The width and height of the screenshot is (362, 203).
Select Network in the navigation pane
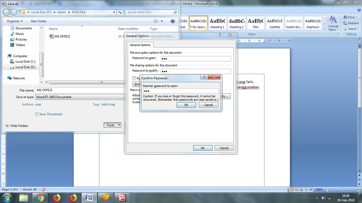click(19, 78)
